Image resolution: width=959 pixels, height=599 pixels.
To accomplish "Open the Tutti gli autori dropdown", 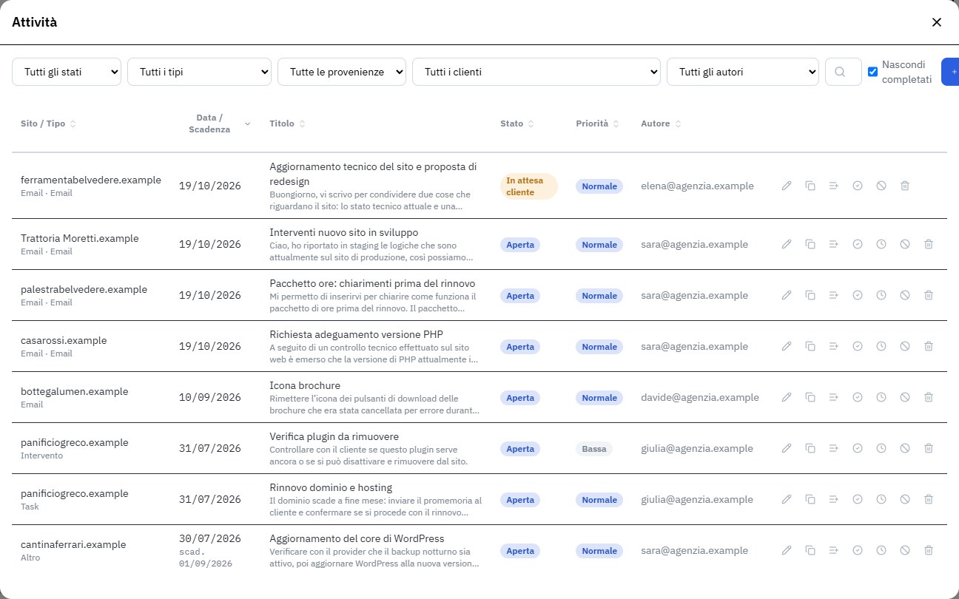I will 743,72.
